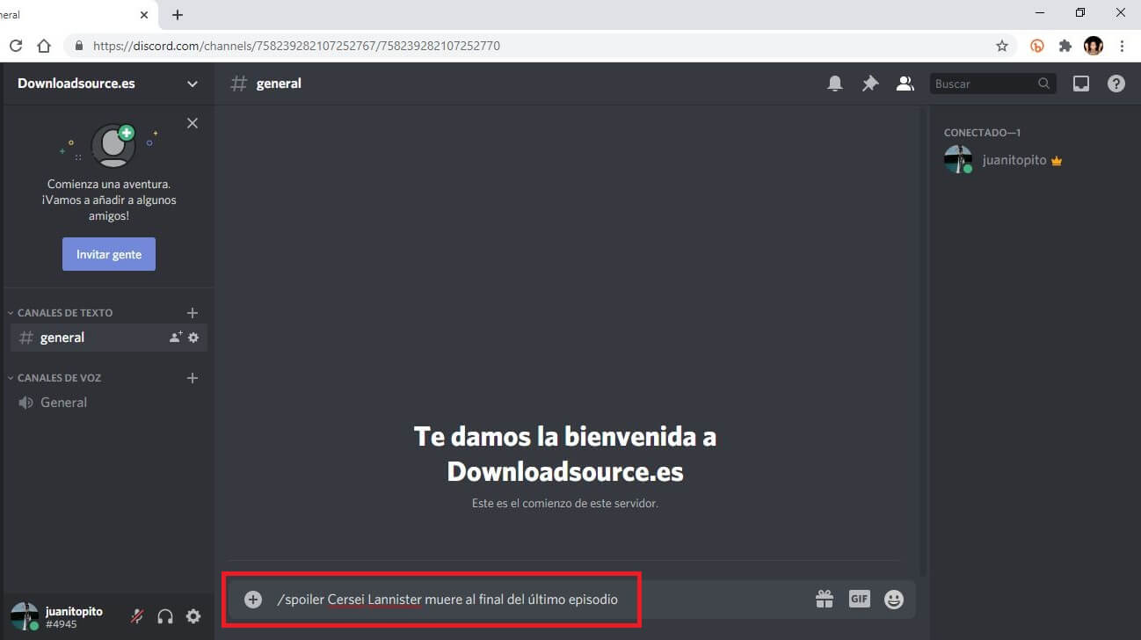Reload the browser page
Viewport: 1141px width, 640px height.
[16, 46]
